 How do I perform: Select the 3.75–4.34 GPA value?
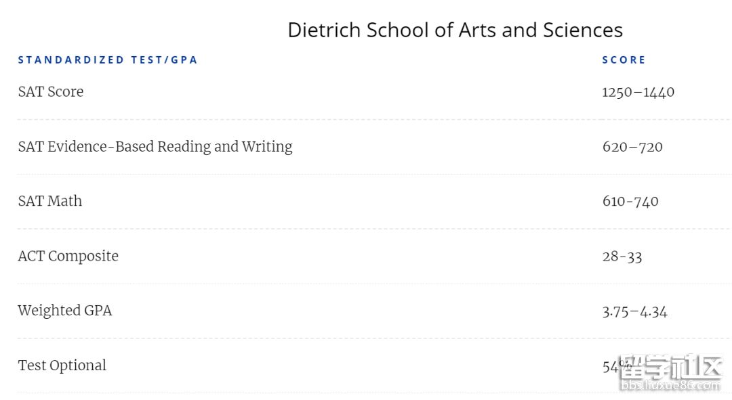[635, 311]
